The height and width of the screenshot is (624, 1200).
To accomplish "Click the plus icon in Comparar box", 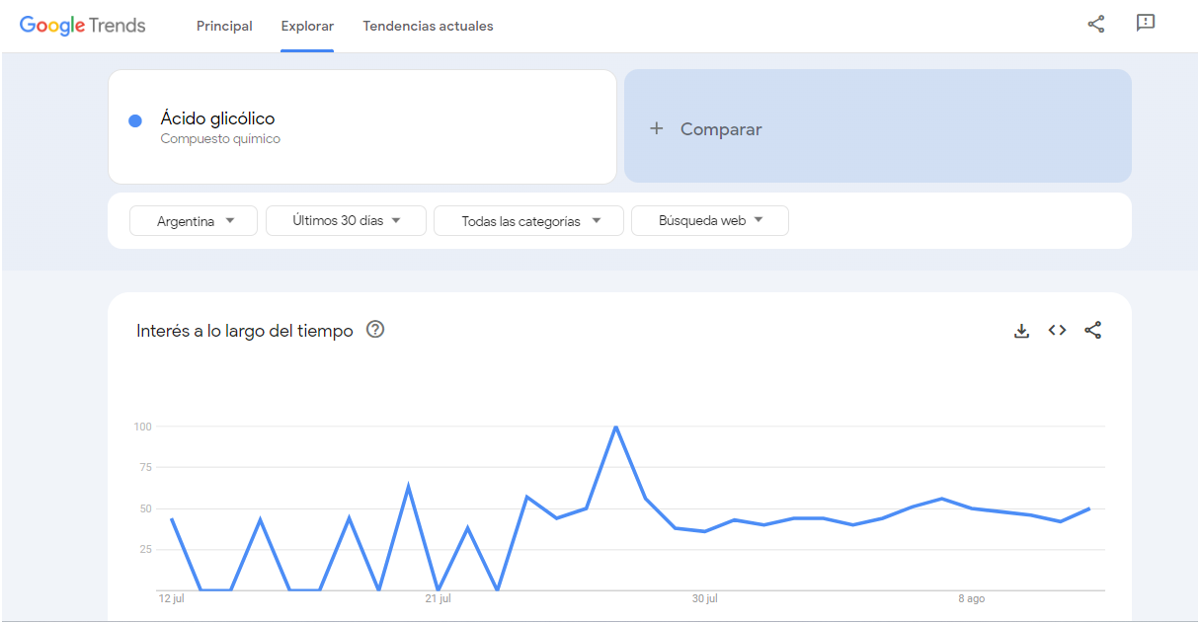I will (x=656, y=128).
